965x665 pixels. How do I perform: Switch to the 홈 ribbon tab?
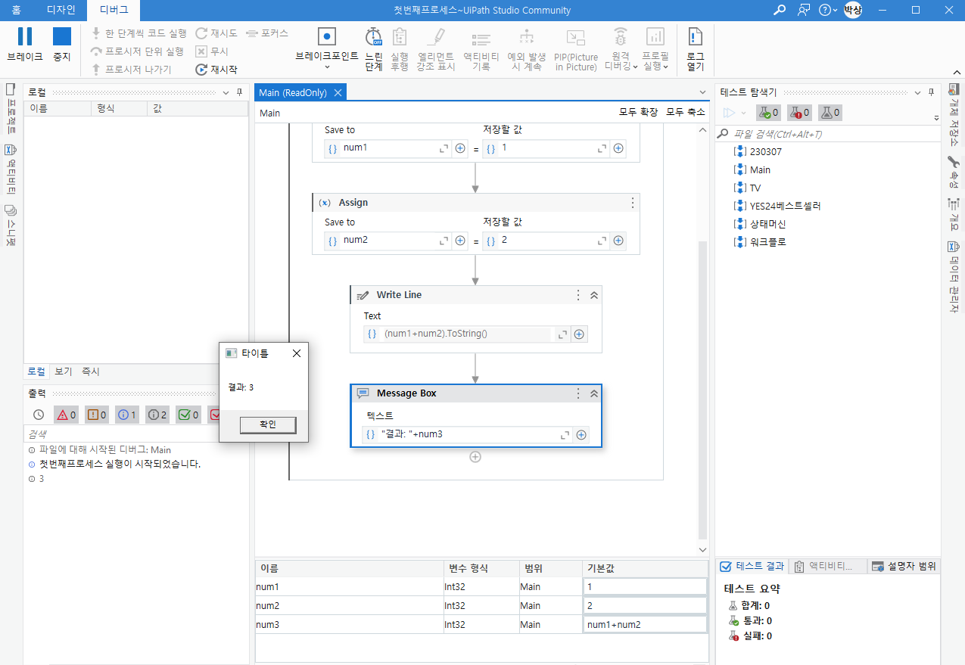coord(16,10)
